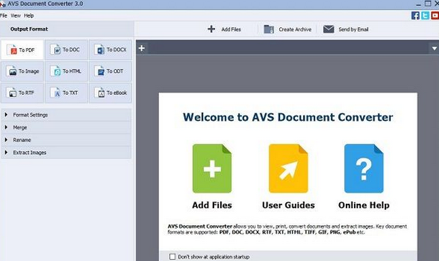The image size is (439, 261).
Task: Open the YouTube channel icon
Action: (435, 16)
